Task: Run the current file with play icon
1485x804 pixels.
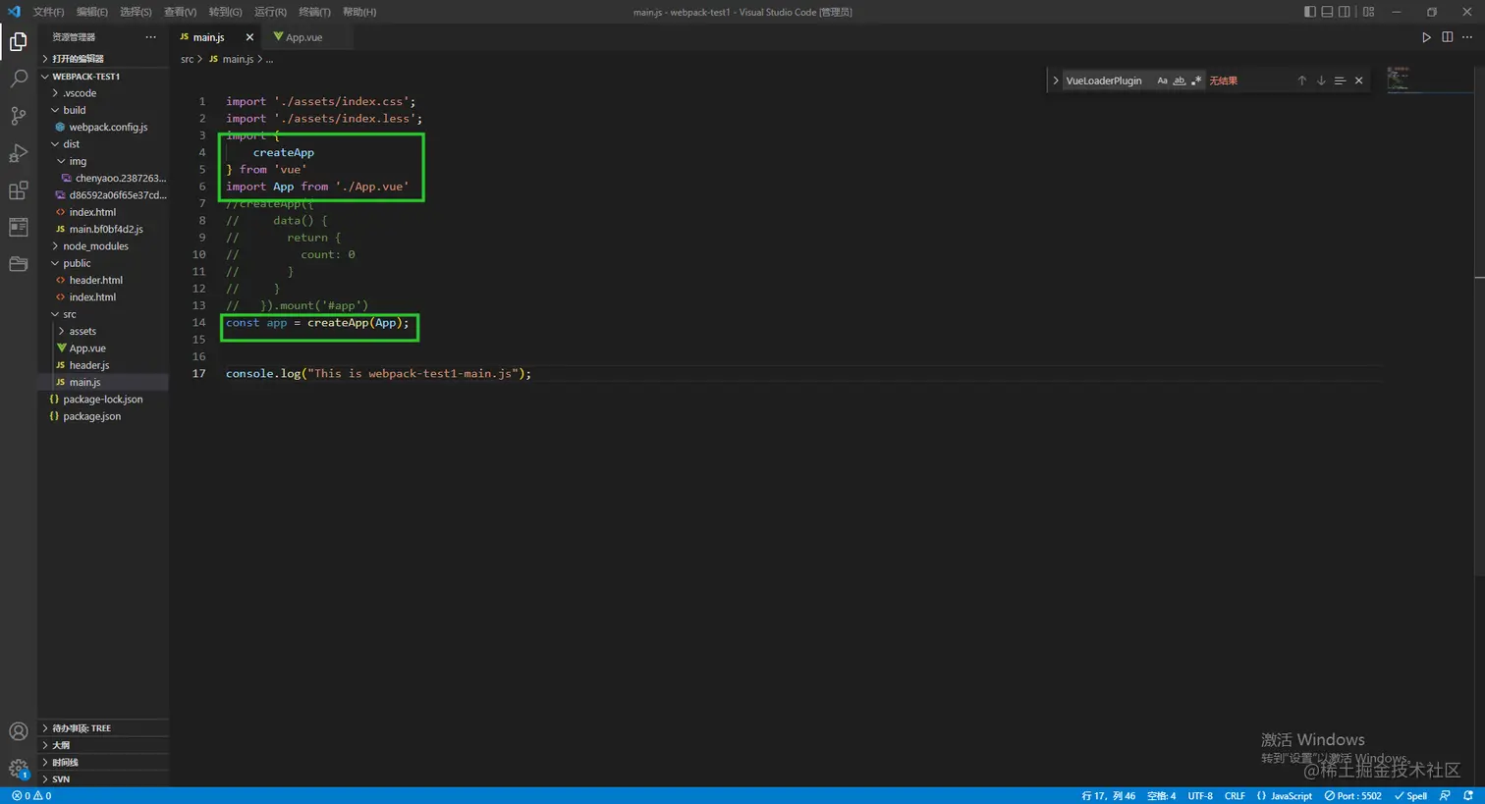Action: (1426, 37)
